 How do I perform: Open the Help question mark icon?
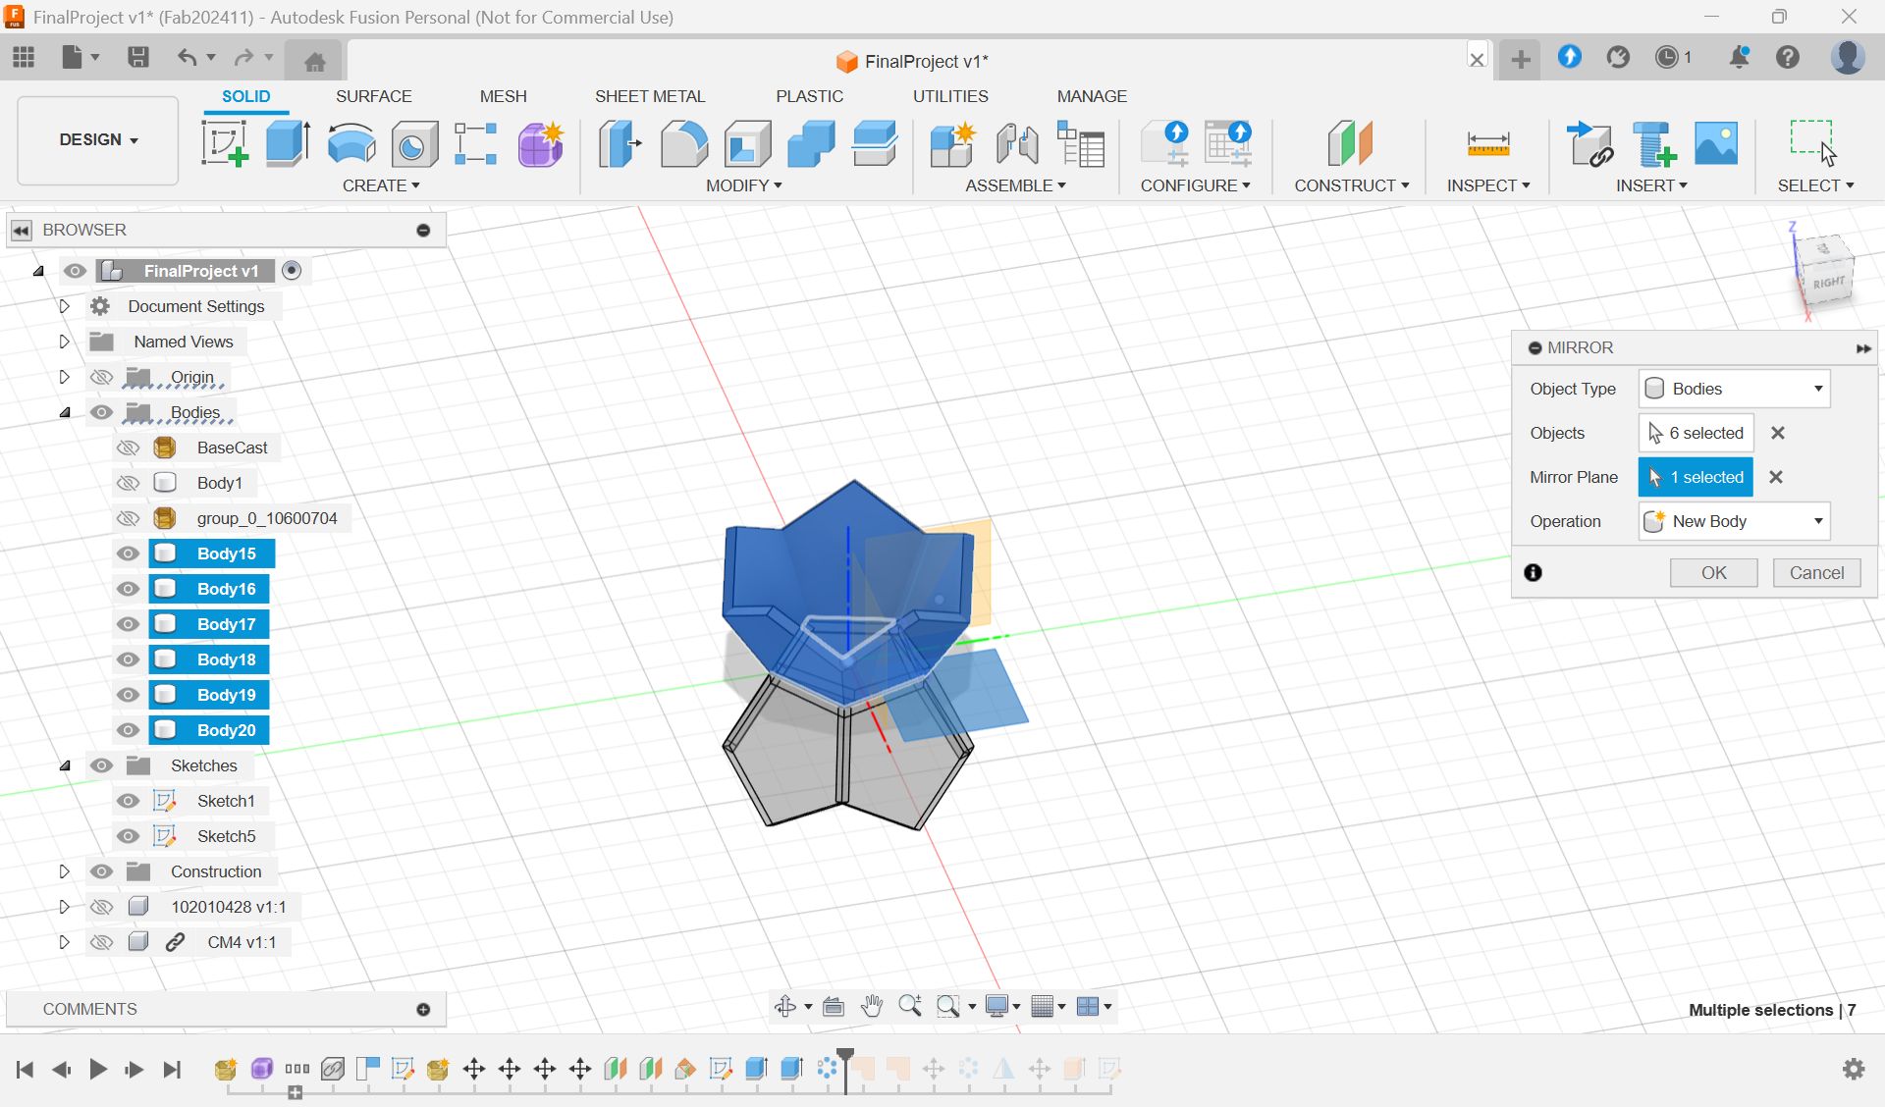click(x=1788, y=57)
